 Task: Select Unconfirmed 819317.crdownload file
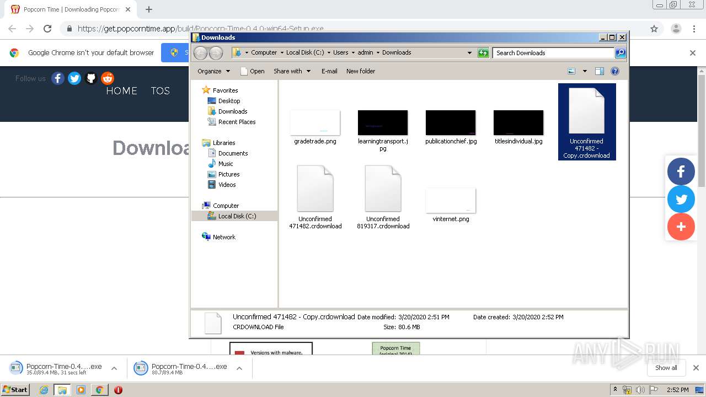coord(383,197)
